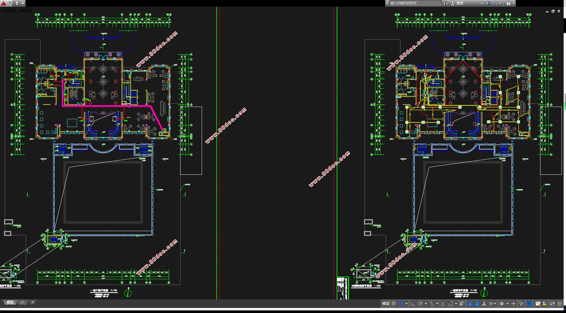Switch to the RF layout tab
This screenshot has width=566, height=313.
click(23, 302)
